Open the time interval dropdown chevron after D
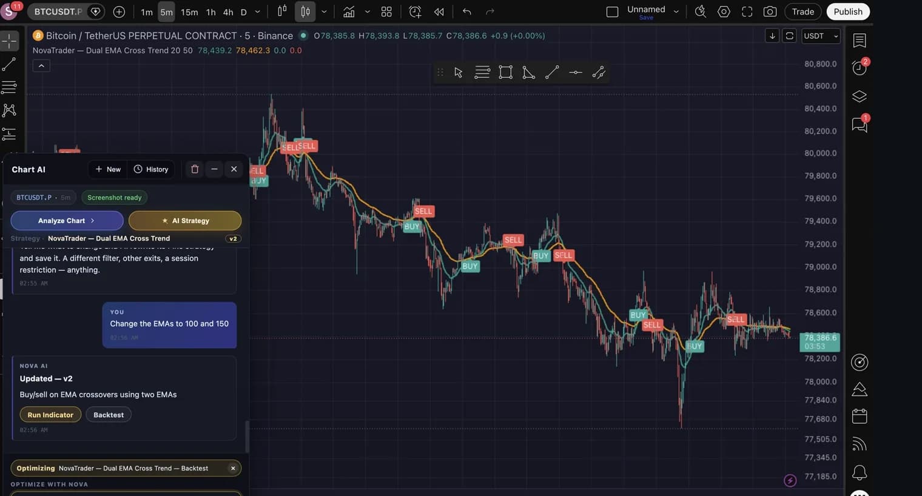 point(257,12)
